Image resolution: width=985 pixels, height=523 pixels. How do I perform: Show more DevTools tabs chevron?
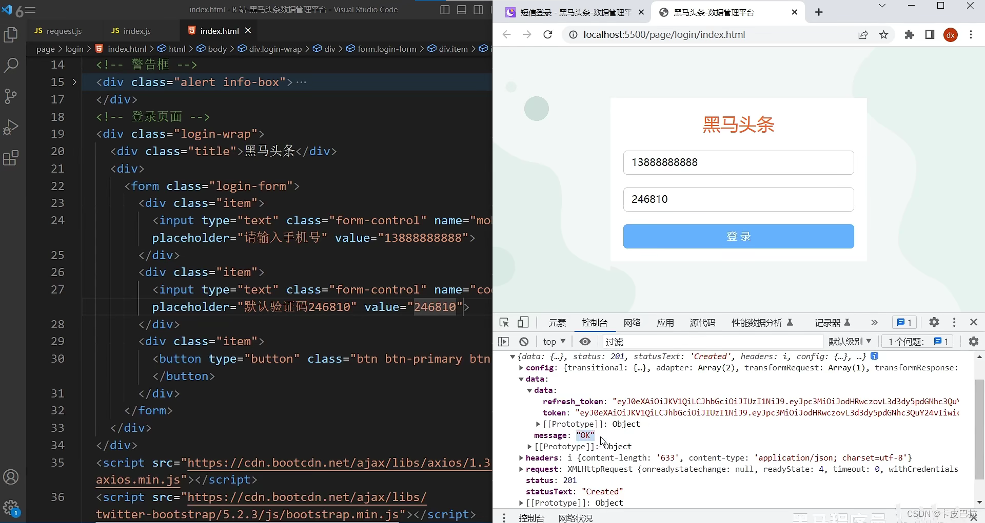tap(874, 322)
